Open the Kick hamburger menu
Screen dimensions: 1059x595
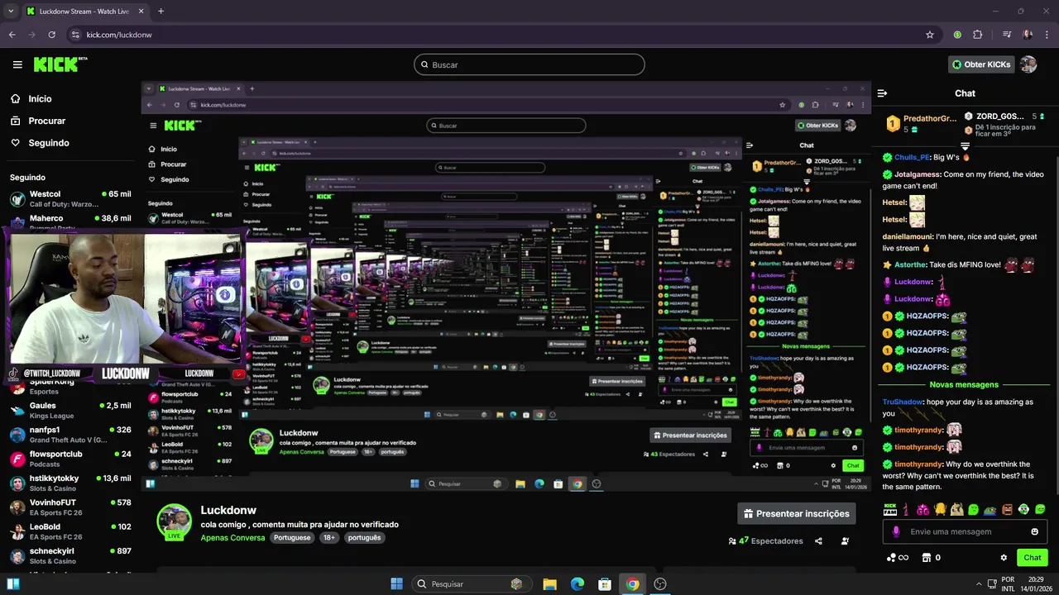click(17, 64)
